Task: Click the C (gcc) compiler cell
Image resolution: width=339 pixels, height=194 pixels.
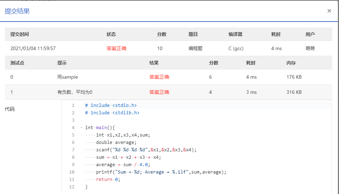Action: 236,48
